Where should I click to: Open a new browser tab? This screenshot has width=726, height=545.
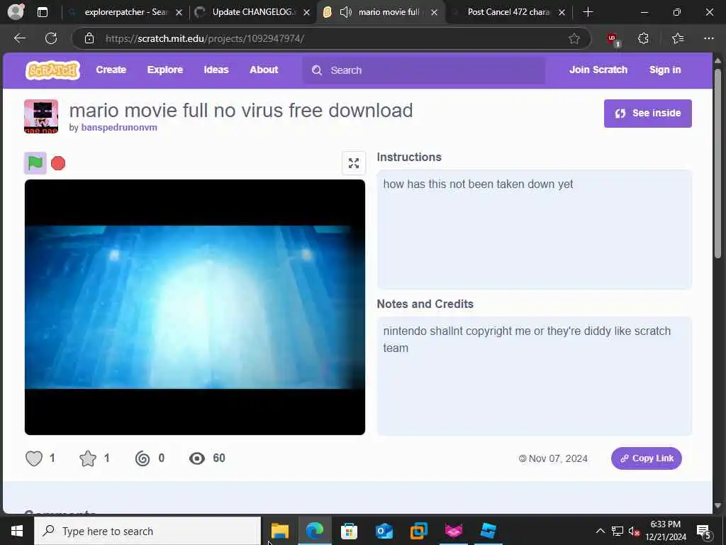coord(588,13)
